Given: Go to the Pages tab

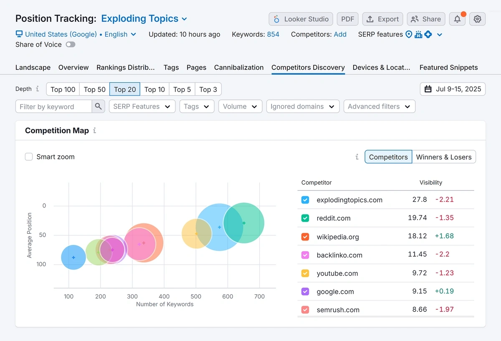Looking at the screenshot, I should (197, 67).
